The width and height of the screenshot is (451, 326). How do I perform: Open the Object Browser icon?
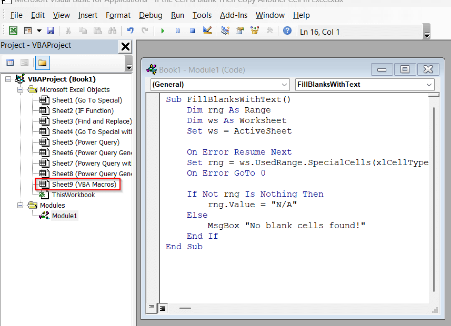click(255, 31)
